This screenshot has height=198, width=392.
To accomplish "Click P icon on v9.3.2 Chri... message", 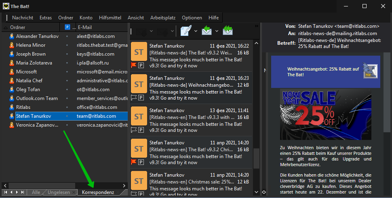I will click(x=141, y=162).
